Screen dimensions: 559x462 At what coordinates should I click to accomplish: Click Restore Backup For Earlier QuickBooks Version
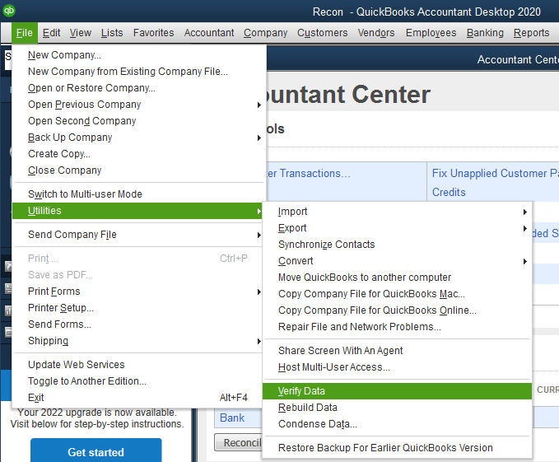[x=385, y=448]
